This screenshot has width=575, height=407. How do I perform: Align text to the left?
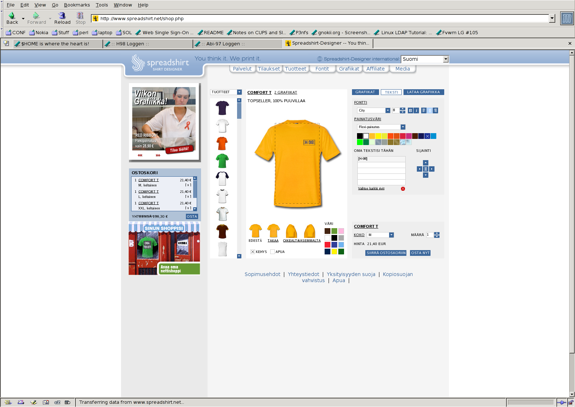[424, 110]
